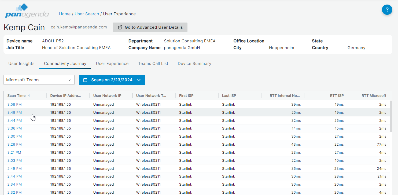The width and height of the screenshot is (398, 195).
Task: Click the 15ms RTT ISP value
Action: (339, 128)
